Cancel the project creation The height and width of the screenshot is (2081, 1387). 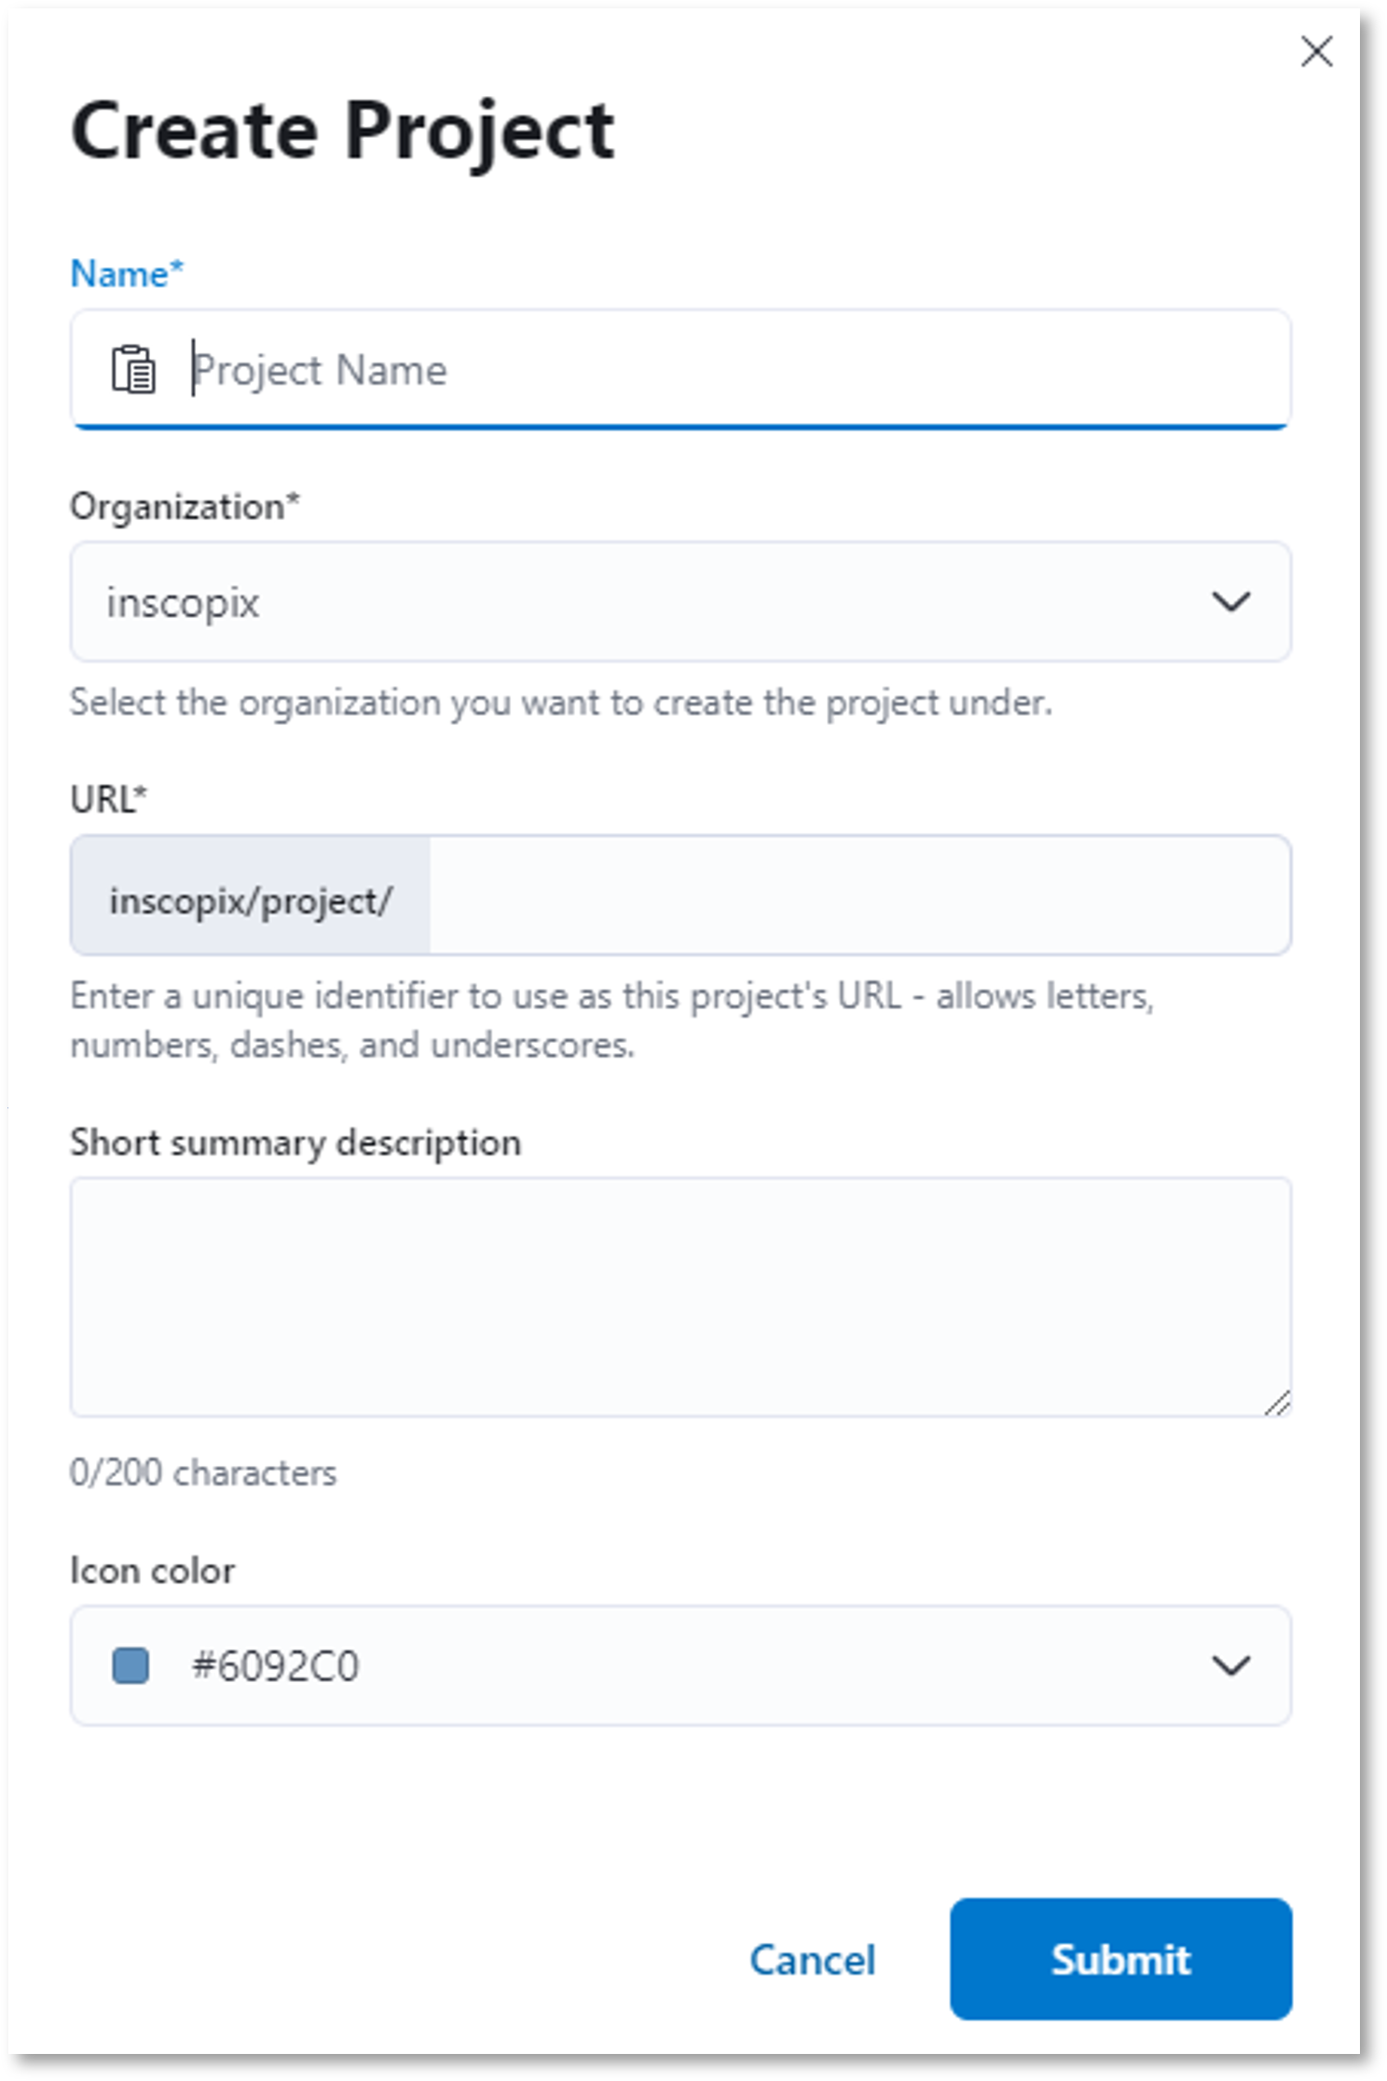(x=812, y=1959)
